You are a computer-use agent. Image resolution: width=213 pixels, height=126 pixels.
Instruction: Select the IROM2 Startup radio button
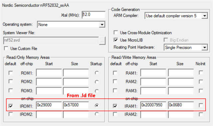coord(97,114)
